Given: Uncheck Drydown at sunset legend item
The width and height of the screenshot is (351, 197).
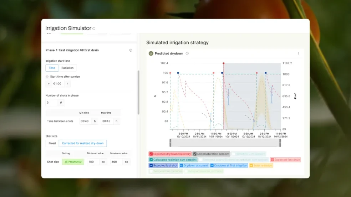Looking at the screenshot, I should pos(182,166).
